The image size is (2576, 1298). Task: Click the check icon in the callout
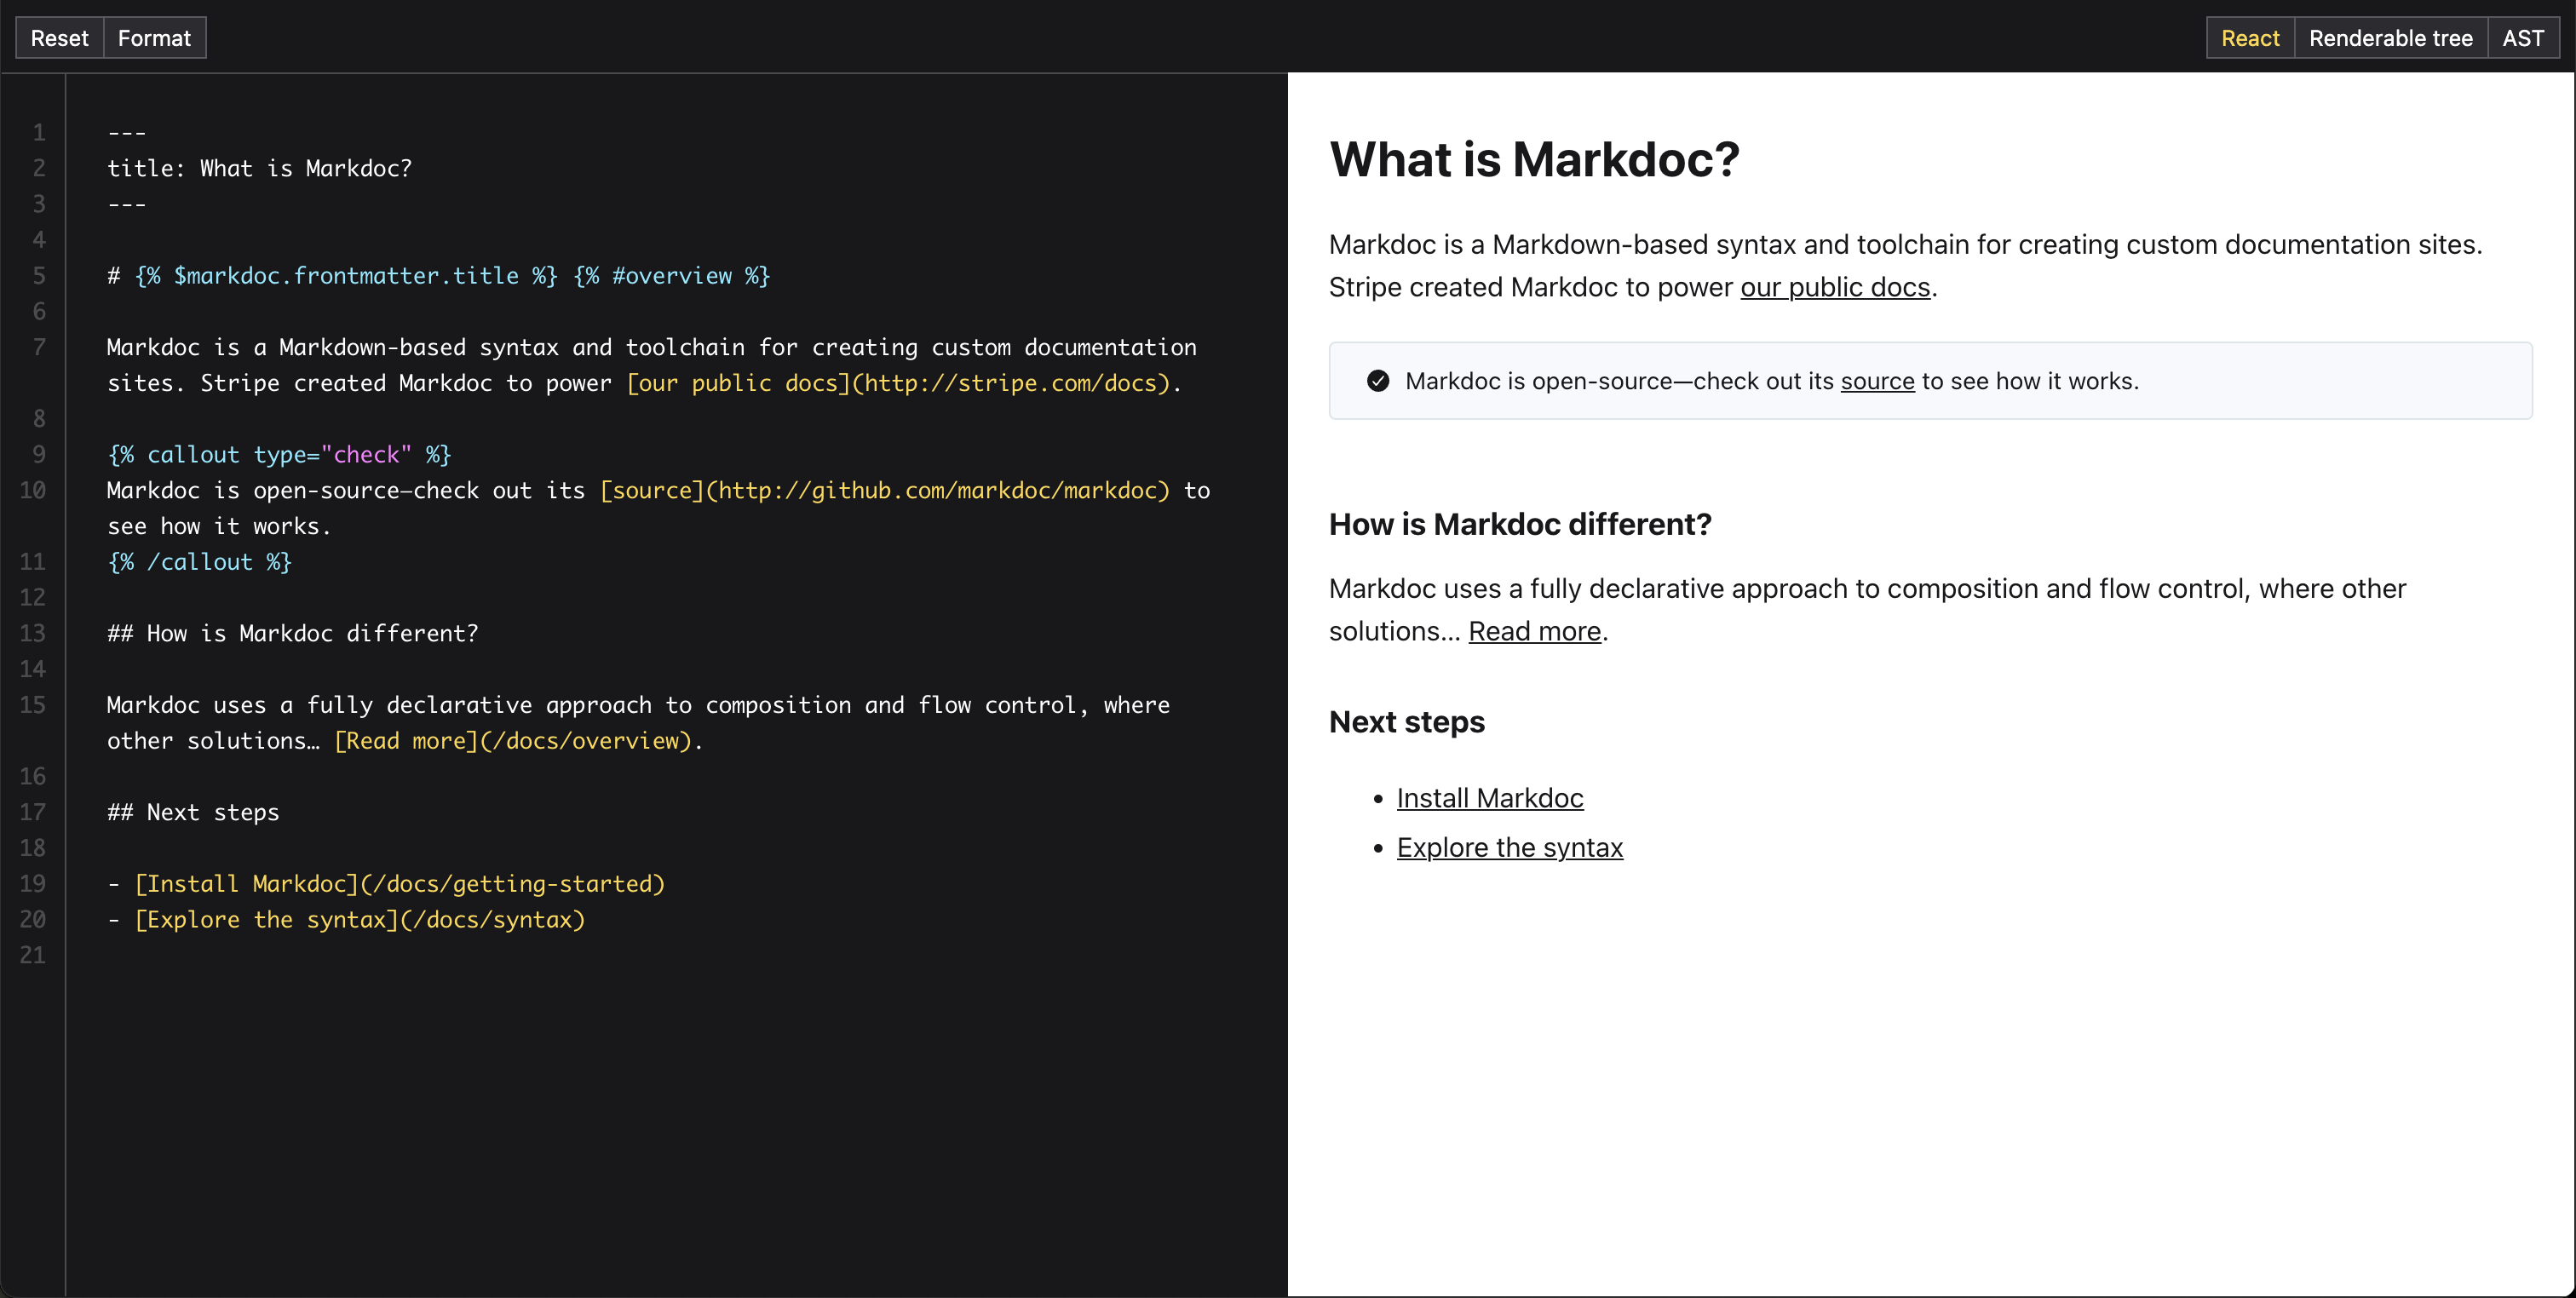click(1378, 381)
